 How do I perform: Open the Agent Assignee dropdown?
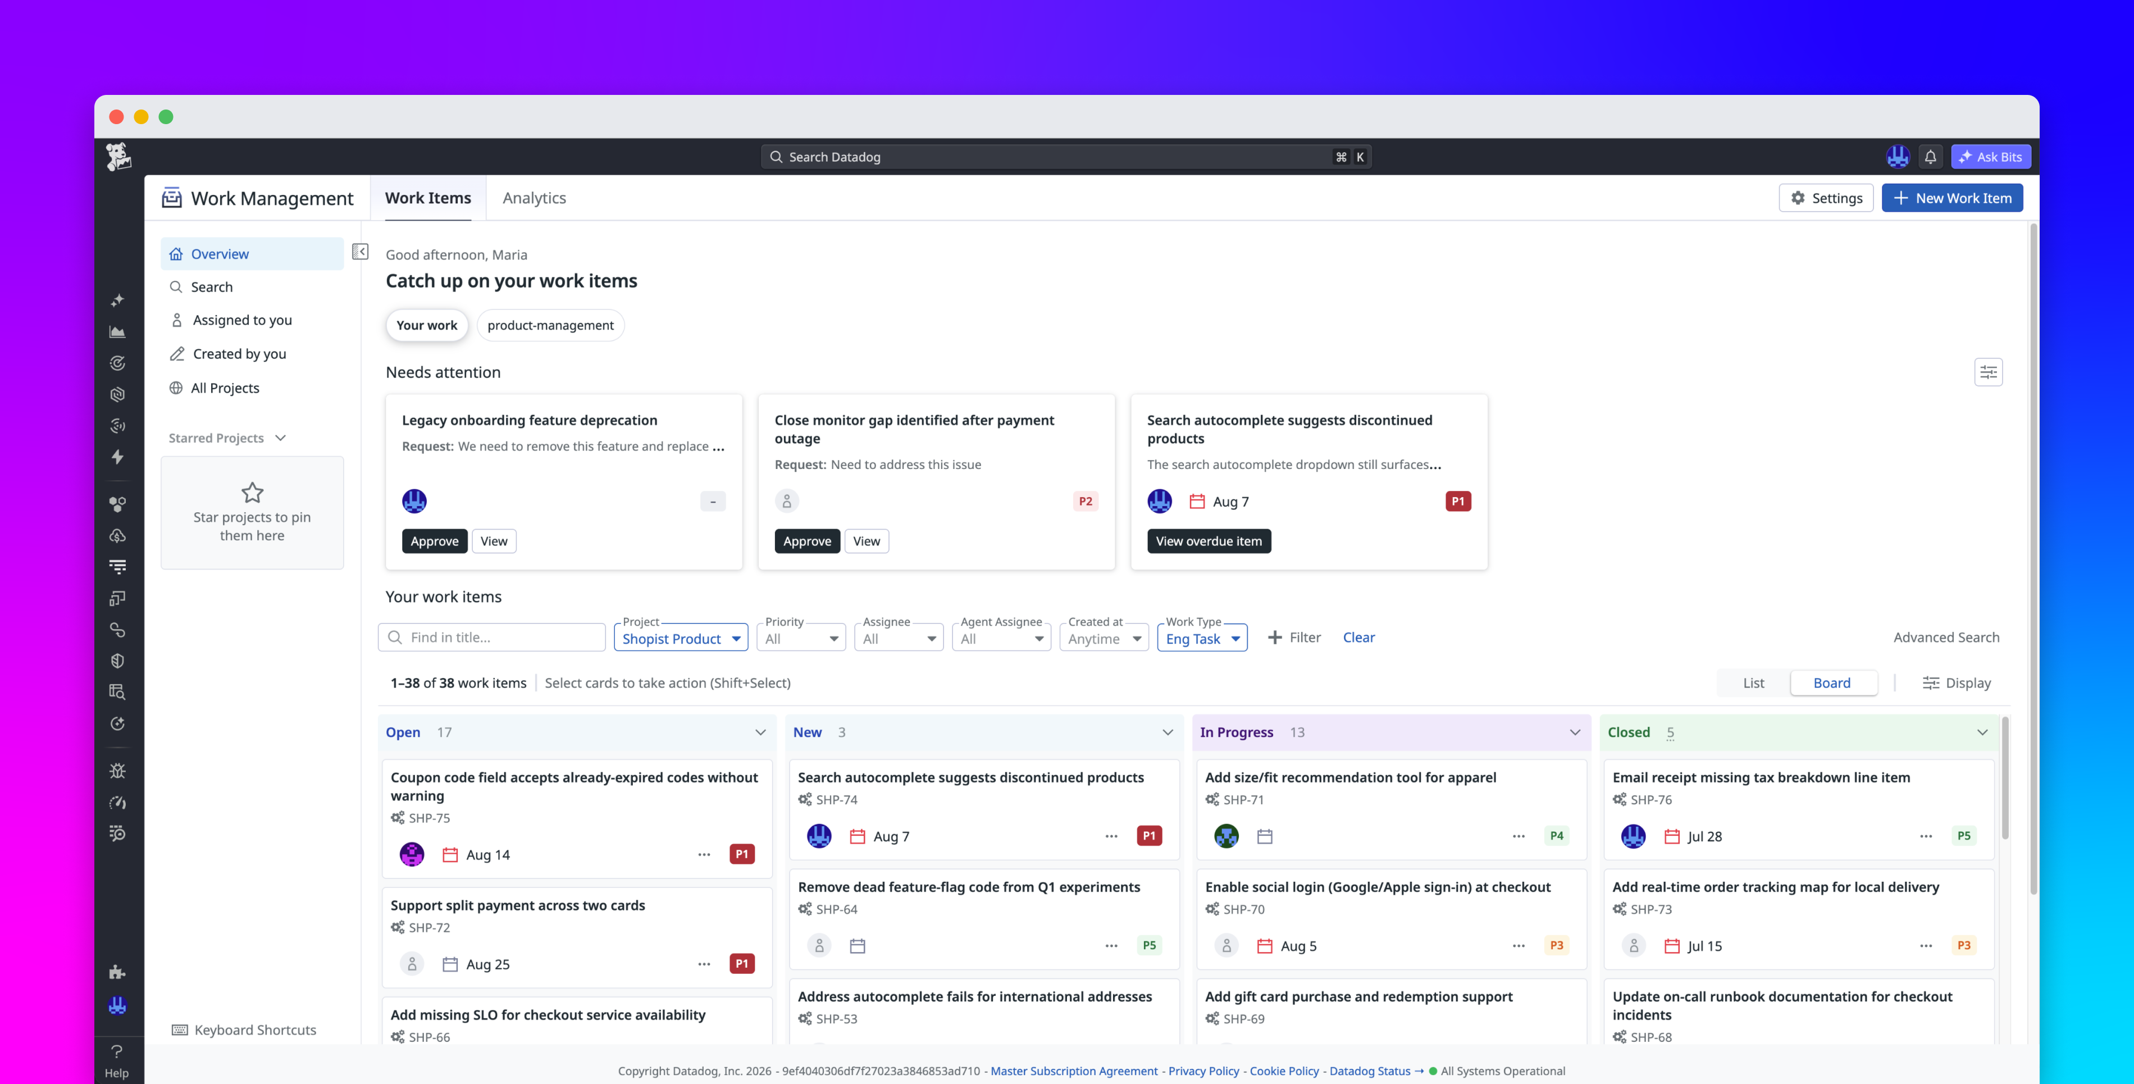1001,638
